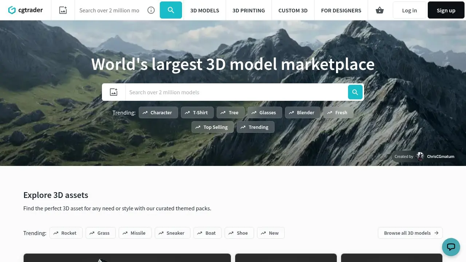Screen dimensions: 466x262
Task: Click the search info icon in header
Action: click(151, 10)
